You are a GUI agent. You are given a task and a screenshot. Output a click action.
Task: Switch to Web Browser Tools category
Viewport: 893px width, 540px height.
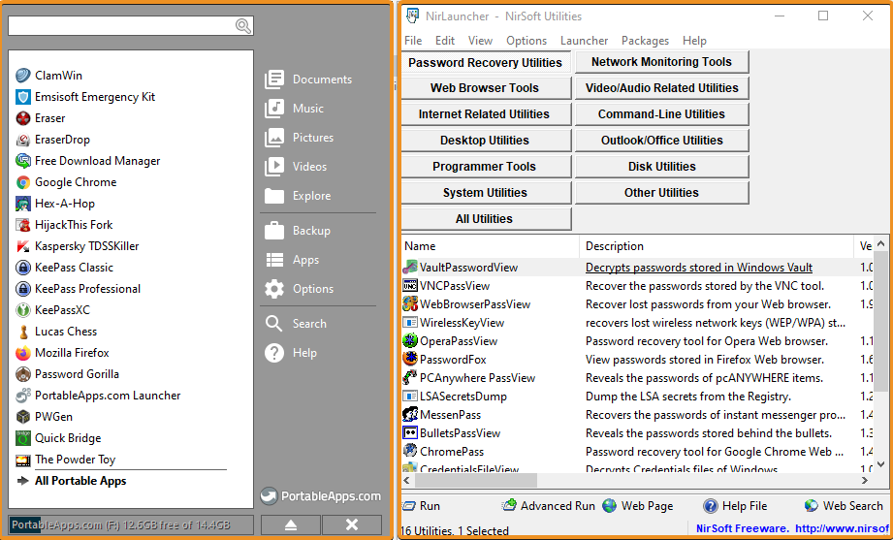486,88
